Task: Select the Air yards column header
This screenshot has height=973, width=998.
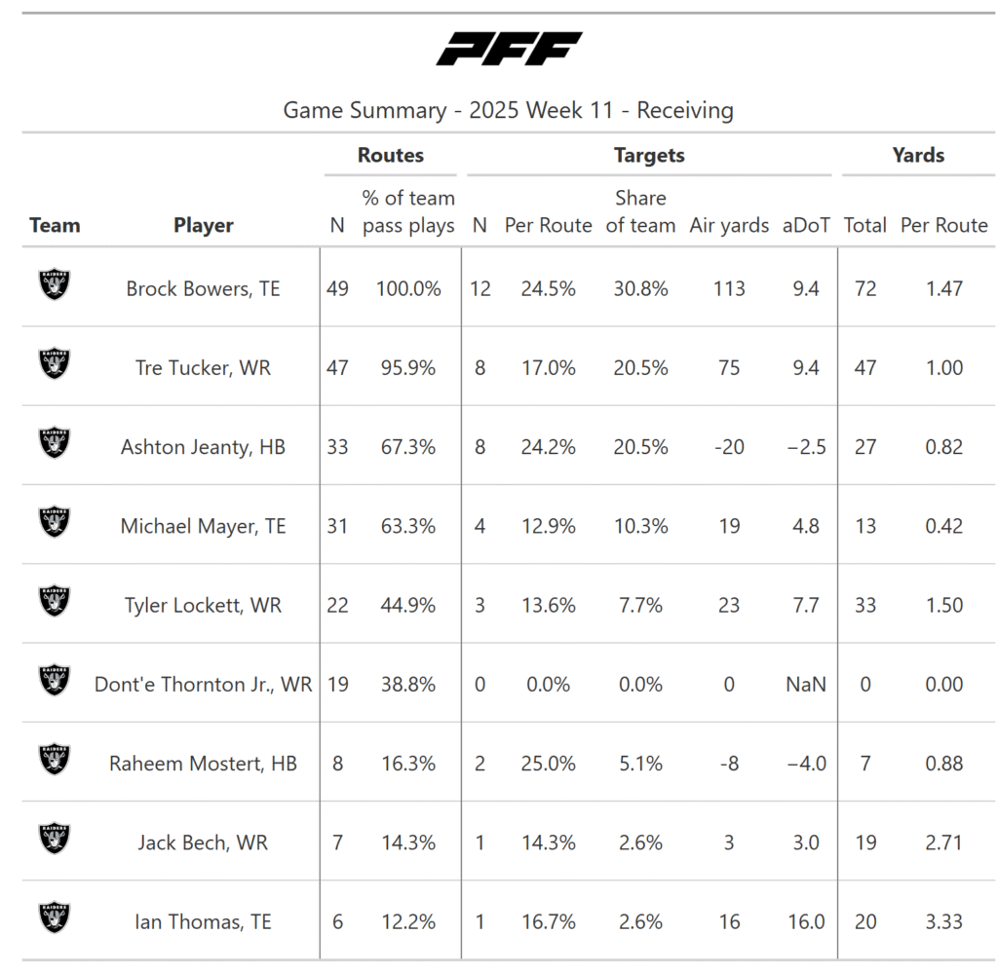Action: coord(729,225)
